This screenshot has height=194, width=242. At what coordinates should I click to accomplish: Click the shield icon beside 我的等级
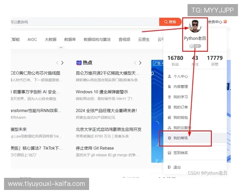(x=169, y=138)
